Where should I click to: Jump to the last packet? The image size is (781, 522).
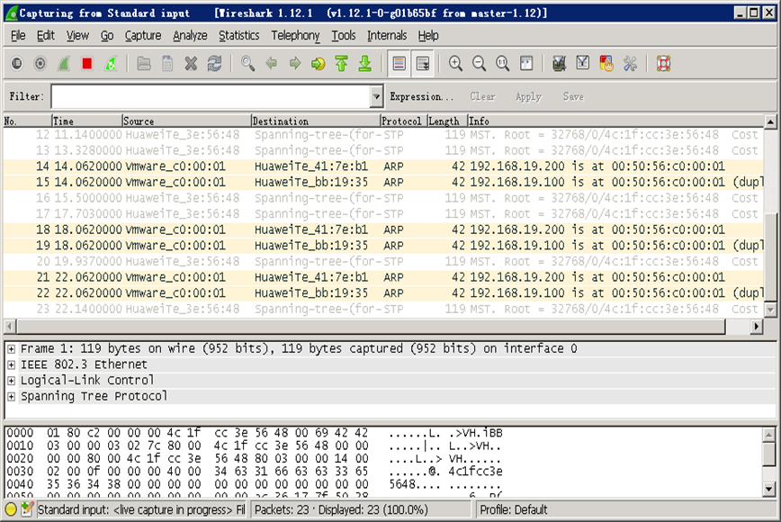pos(364,64)
